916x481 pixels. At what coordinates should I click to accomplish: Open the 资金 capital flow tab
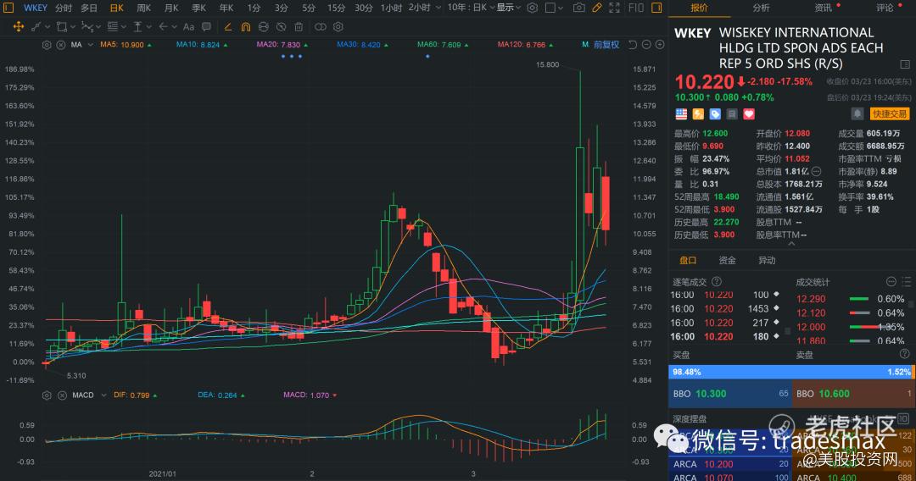pos(728,260)
